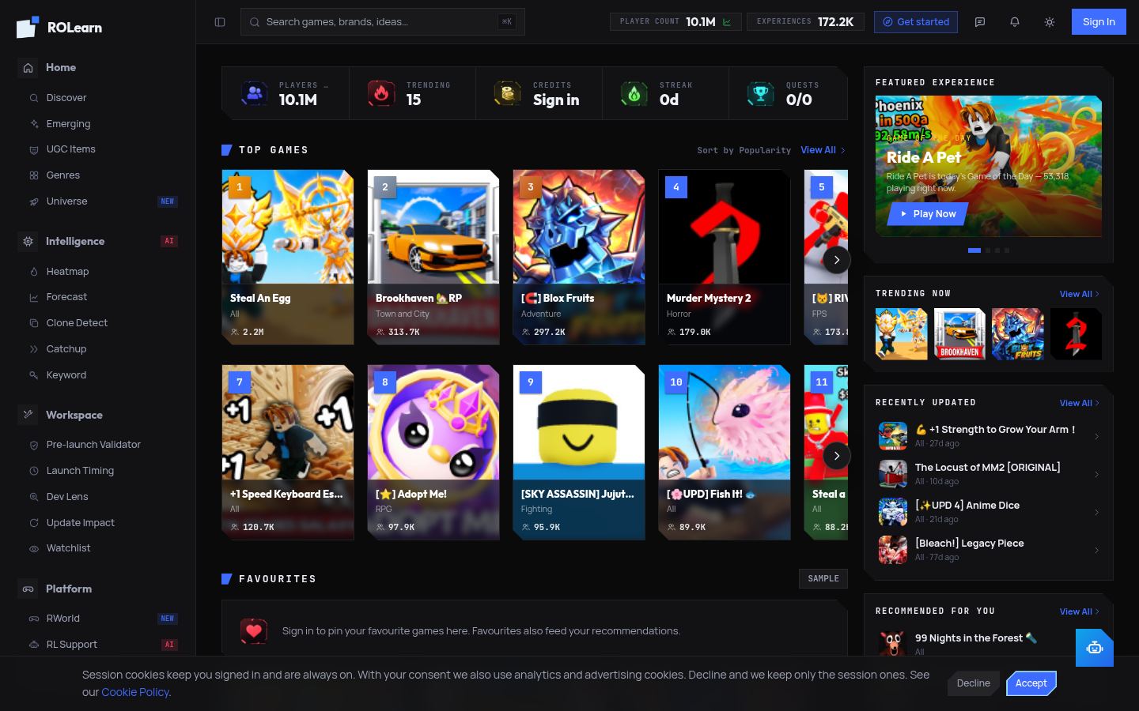This screenshot has height=711, width=1139.
Task: Open the chat messages icon
Action: (x=980, y=22)
